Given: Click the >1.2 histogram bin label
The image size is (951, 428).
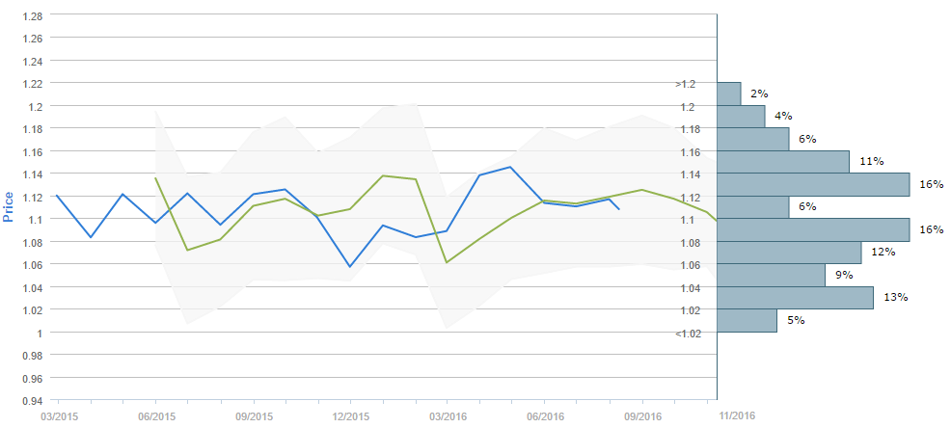Looking at the screenshot, I should point(685,85).
